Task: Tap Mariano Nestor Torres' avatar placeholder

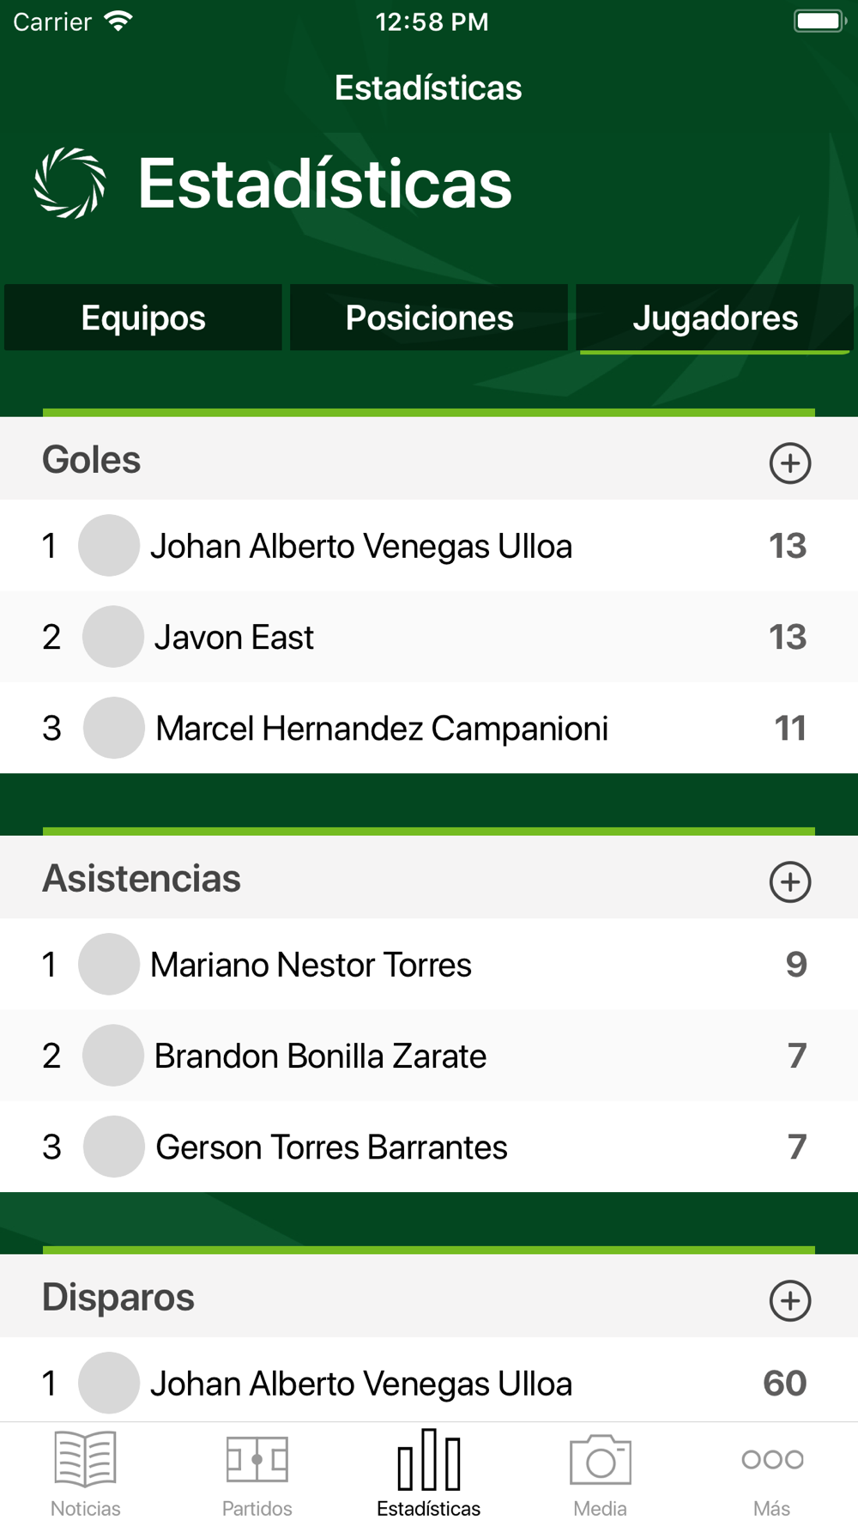Action: pyautogui.click(x=109, y=965)
